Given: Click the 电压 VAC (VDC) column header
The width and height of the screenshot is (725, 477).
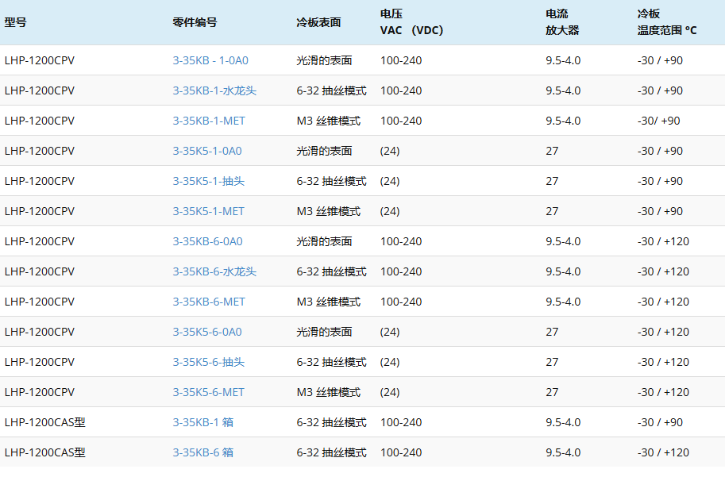Looking at the screenshot, I should 411,22.
